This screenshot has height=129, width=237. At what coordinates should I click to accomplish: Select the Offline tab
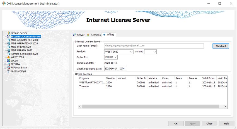(109, 35)
